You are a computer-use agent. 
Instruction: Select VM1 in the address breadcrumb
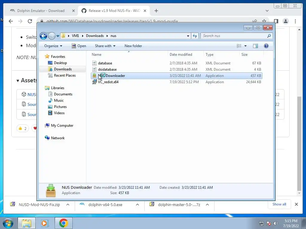(x=75, y=36)
